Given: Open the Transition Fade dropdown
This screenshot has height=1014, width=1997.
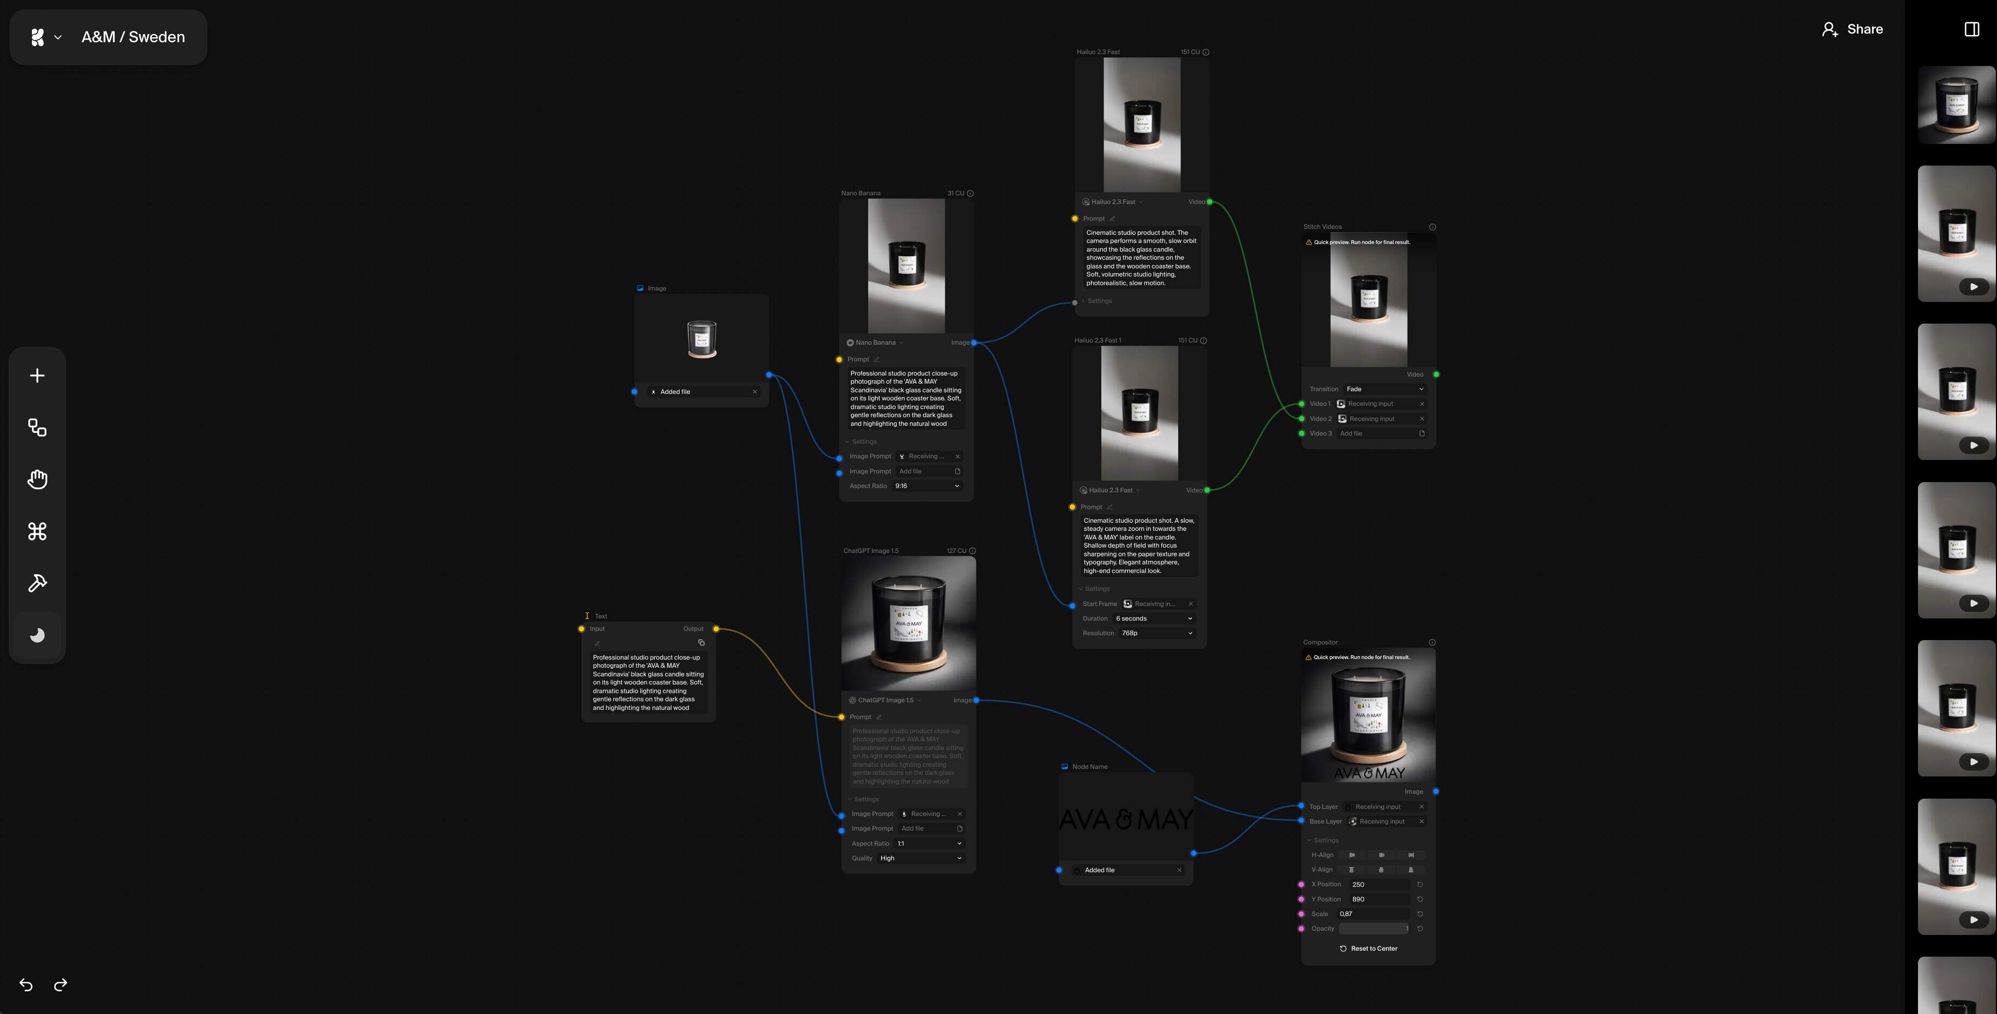Looking at the screenshot, I should pyautogui.click(x=1384, y=389).
